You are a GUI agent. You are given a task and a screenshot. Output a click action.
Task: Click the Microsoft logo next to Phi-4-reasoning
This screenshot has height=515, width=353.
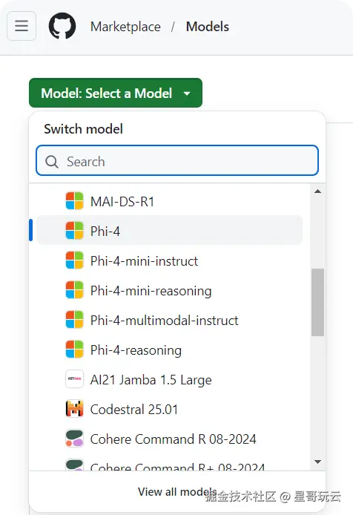click(75, 350)
